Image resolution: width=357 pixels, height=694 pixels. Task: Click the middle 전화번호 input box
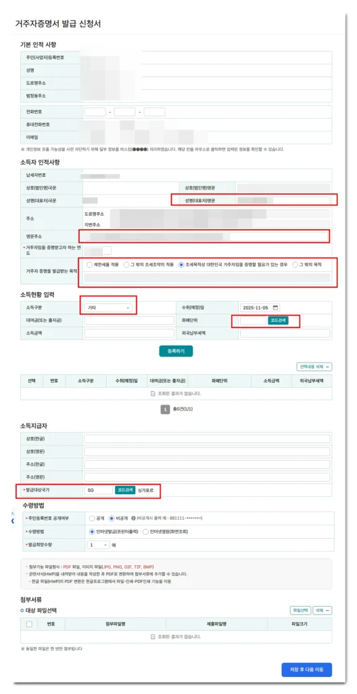pyautogui.click(x=124, y=112)
